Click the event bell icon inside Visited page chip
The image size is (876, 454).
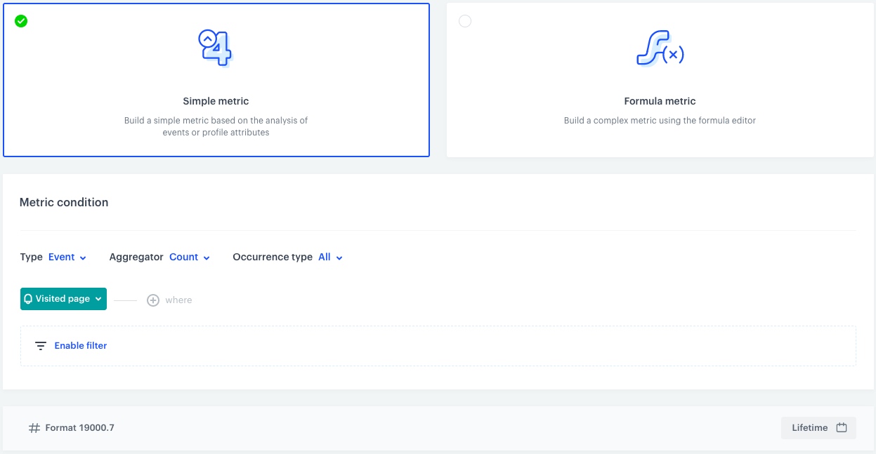[x=29, y=298]
